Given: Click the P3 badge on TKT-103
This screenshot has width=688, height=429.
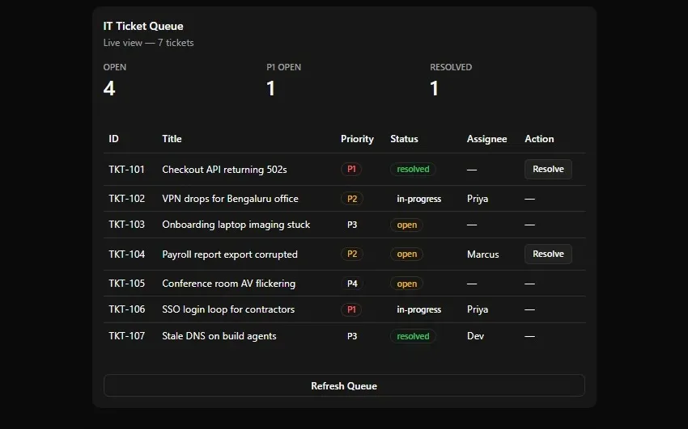Looking at the screenshot, I should pyautogui.click(x=352, y=225).
